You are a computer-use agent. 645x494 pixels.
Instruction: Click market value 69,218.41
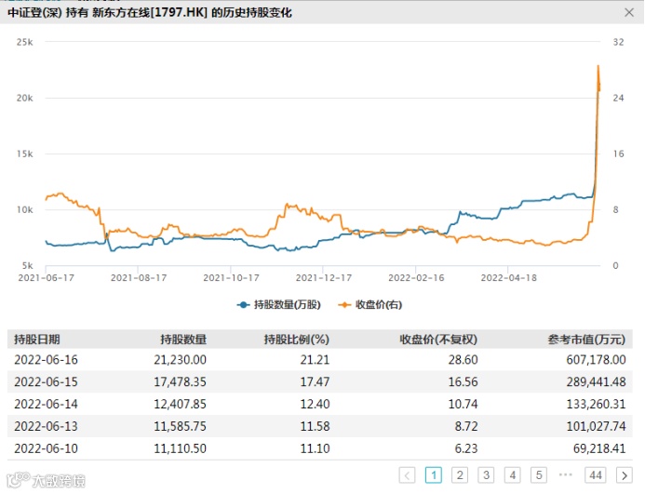599,448
